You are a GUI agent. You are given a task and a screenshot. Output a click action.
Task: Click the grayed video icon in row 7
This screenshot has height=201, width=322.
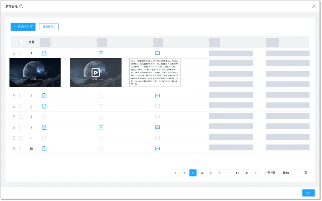point(101,117)
